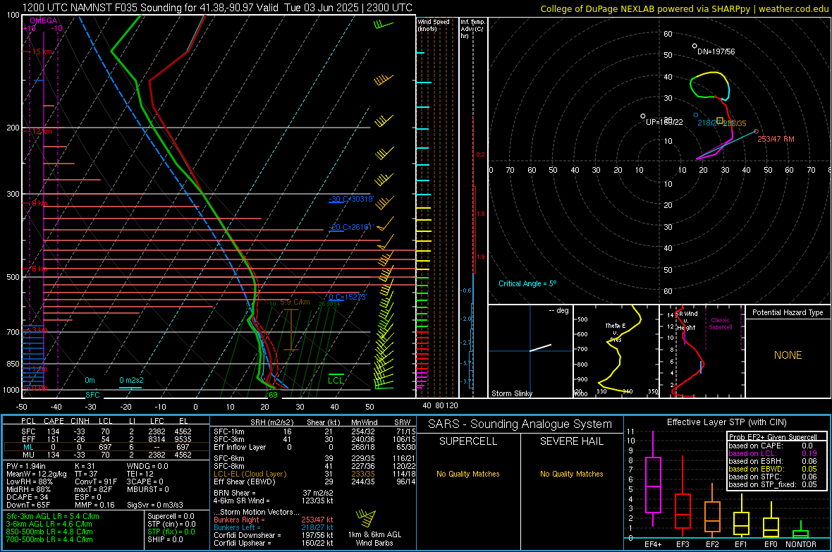This screenshot has width=832, height=552.
Task: Select the orange mean-wind square on hodograph
Action: (720, 121)
